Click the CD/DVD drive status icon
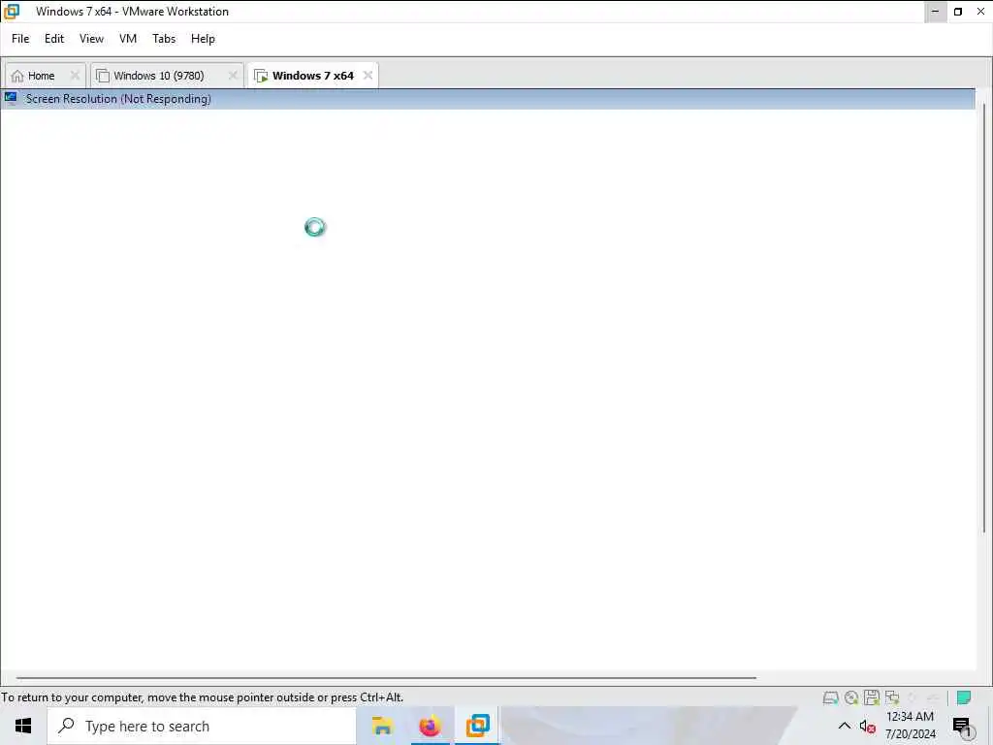Screen dimensions: 993x745 [851, 698]
